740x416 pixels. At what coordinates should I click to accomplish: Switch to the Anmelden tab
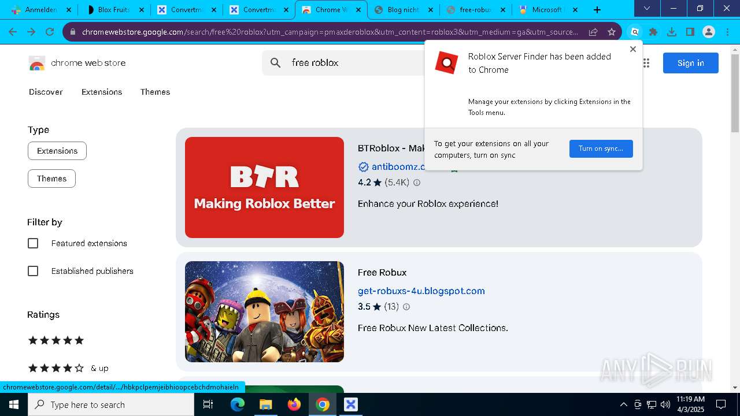click(x=40, y=10)
